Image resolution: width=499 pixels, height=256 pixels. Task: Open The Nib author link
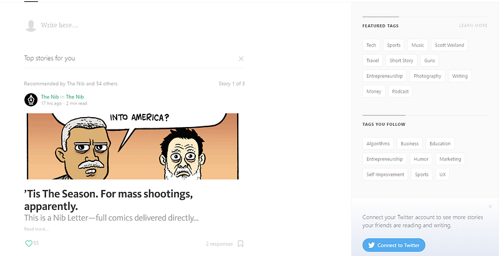50,97
